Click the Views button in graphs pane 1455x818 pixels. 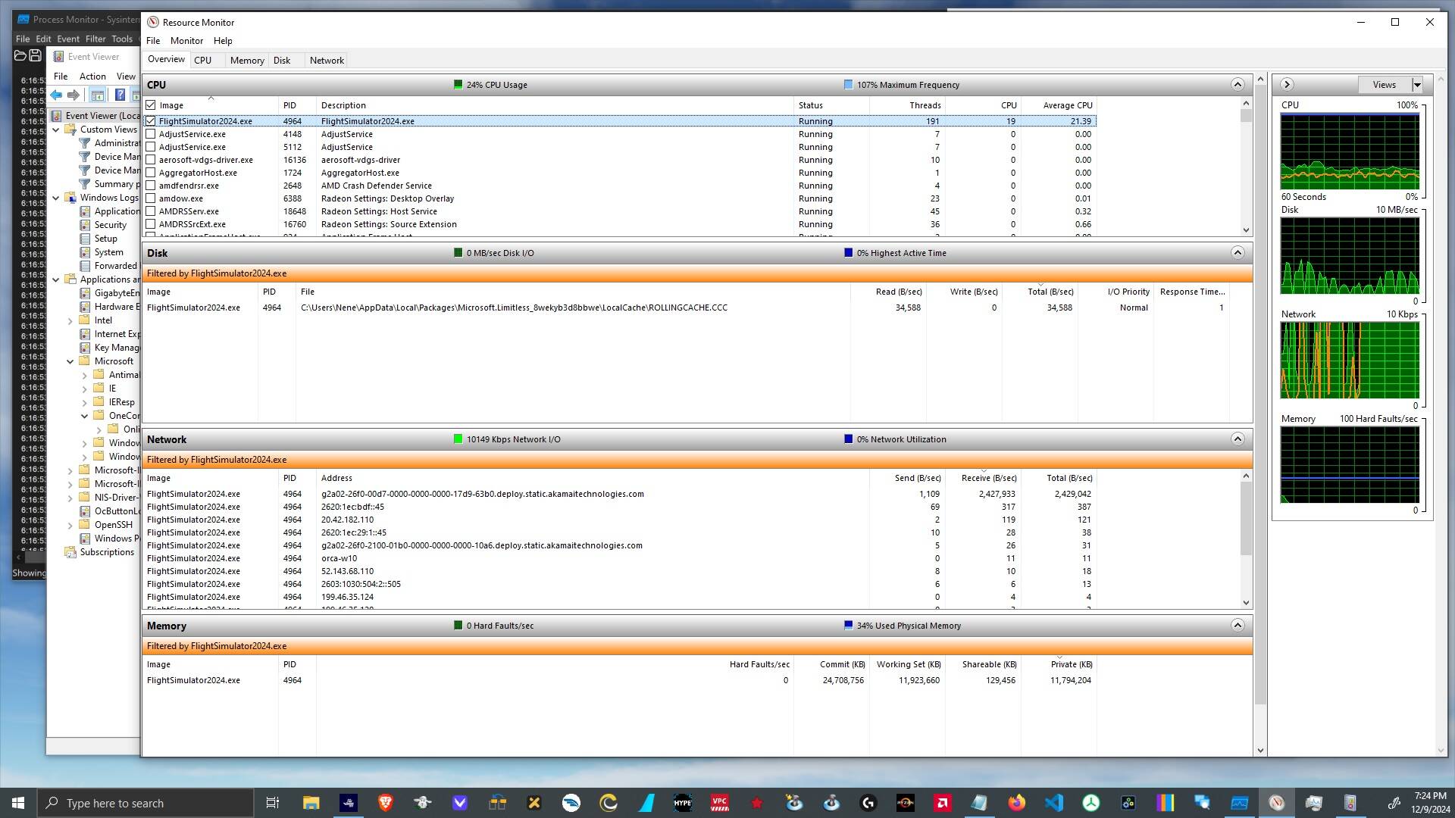point(1384,85)
